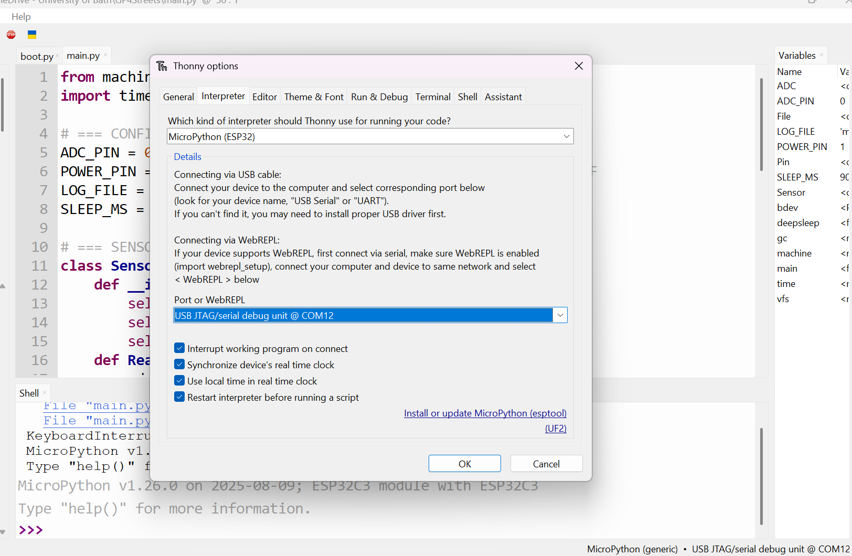Viewport: 852px width, 556px height.
Task: Select the ADC_PIN variable row
Action: pos(812,101)
